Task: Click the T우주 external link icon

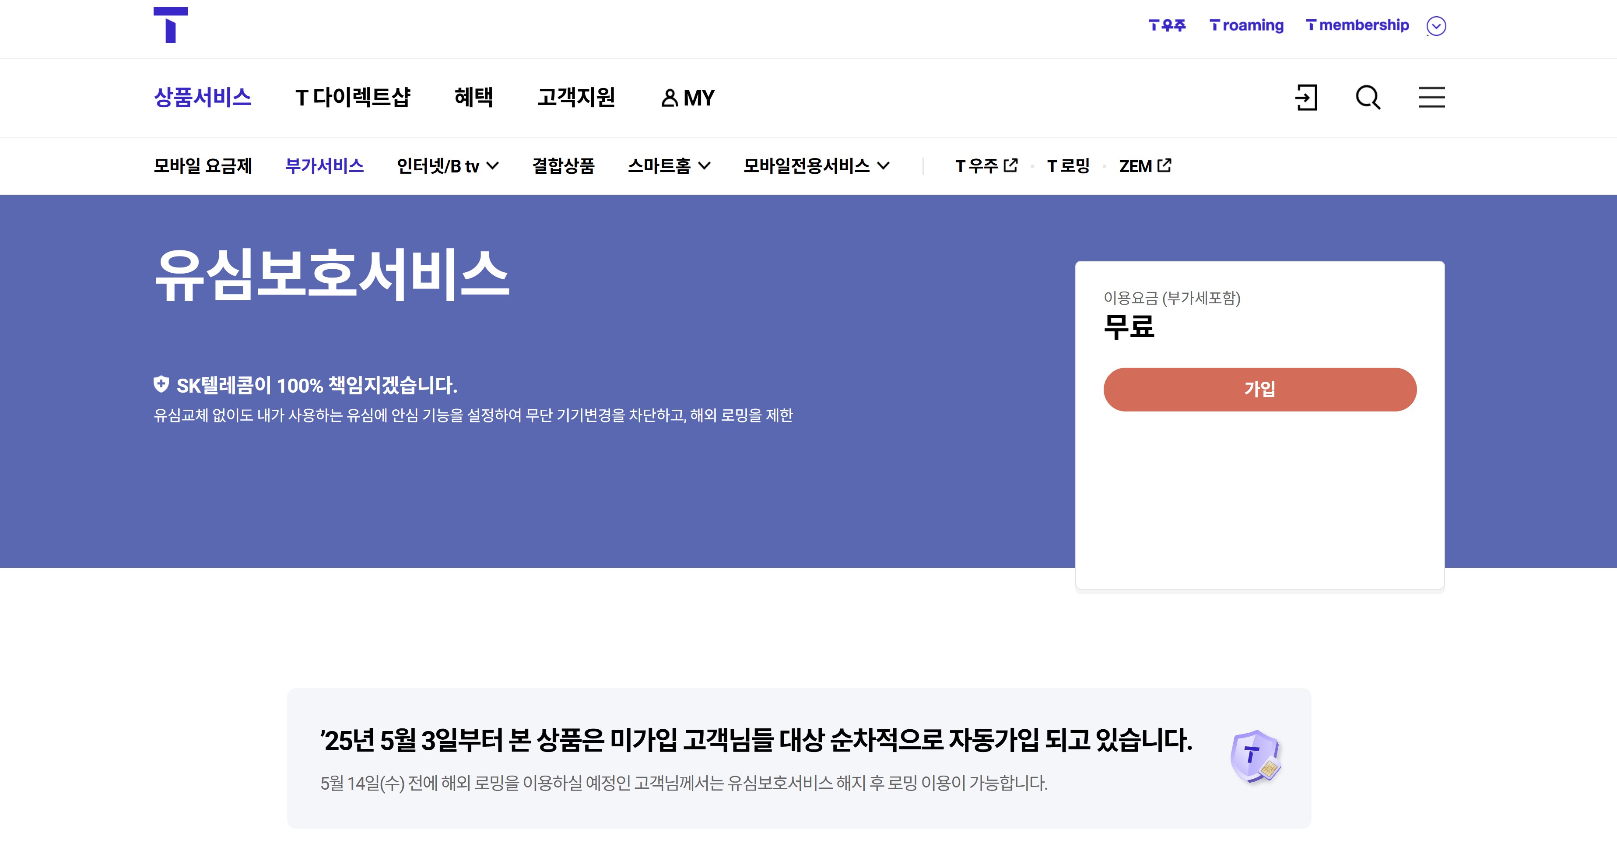Action: (1010, 165)
